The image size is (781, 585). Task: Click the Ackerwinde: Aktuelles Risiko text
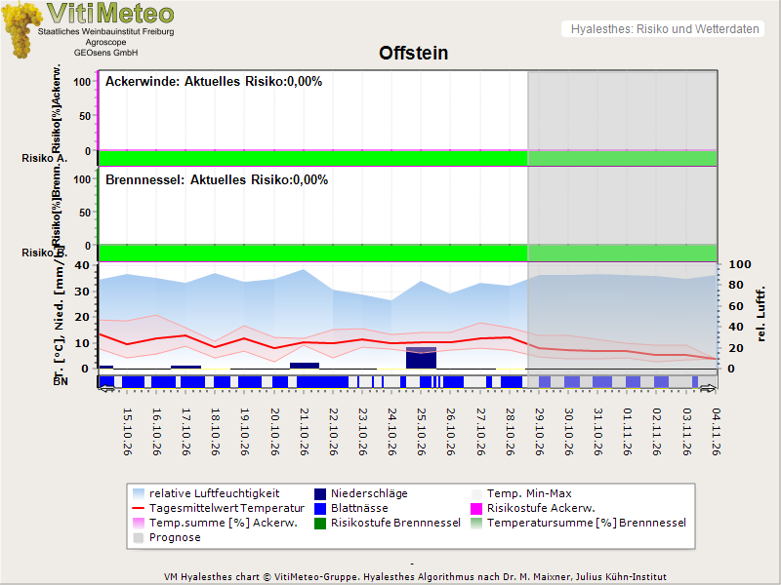(214, 82)
